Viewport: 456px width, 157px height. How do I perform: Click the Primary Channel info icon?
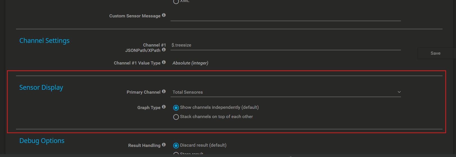[x=164, y=91]
